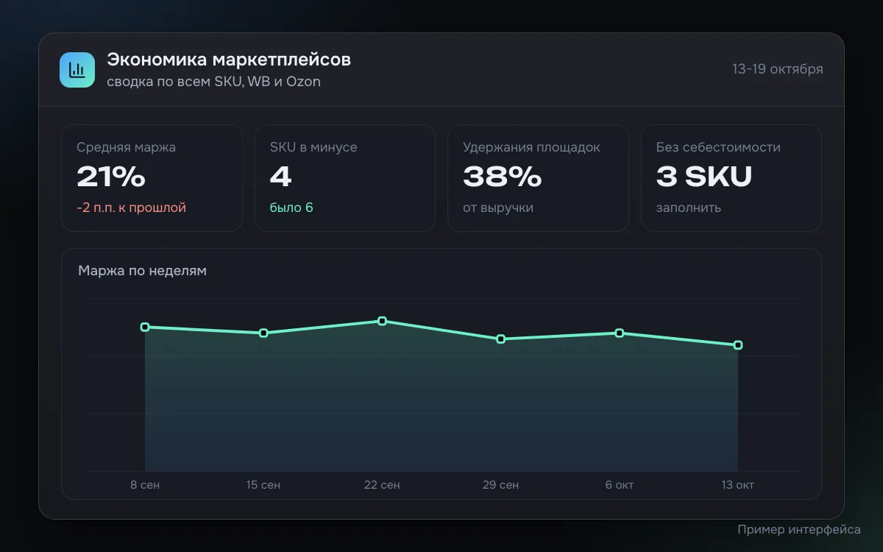Click the 15 сен axis label
Image resolution: width=883 pixels, height=552 pixels.
[263, 485]
